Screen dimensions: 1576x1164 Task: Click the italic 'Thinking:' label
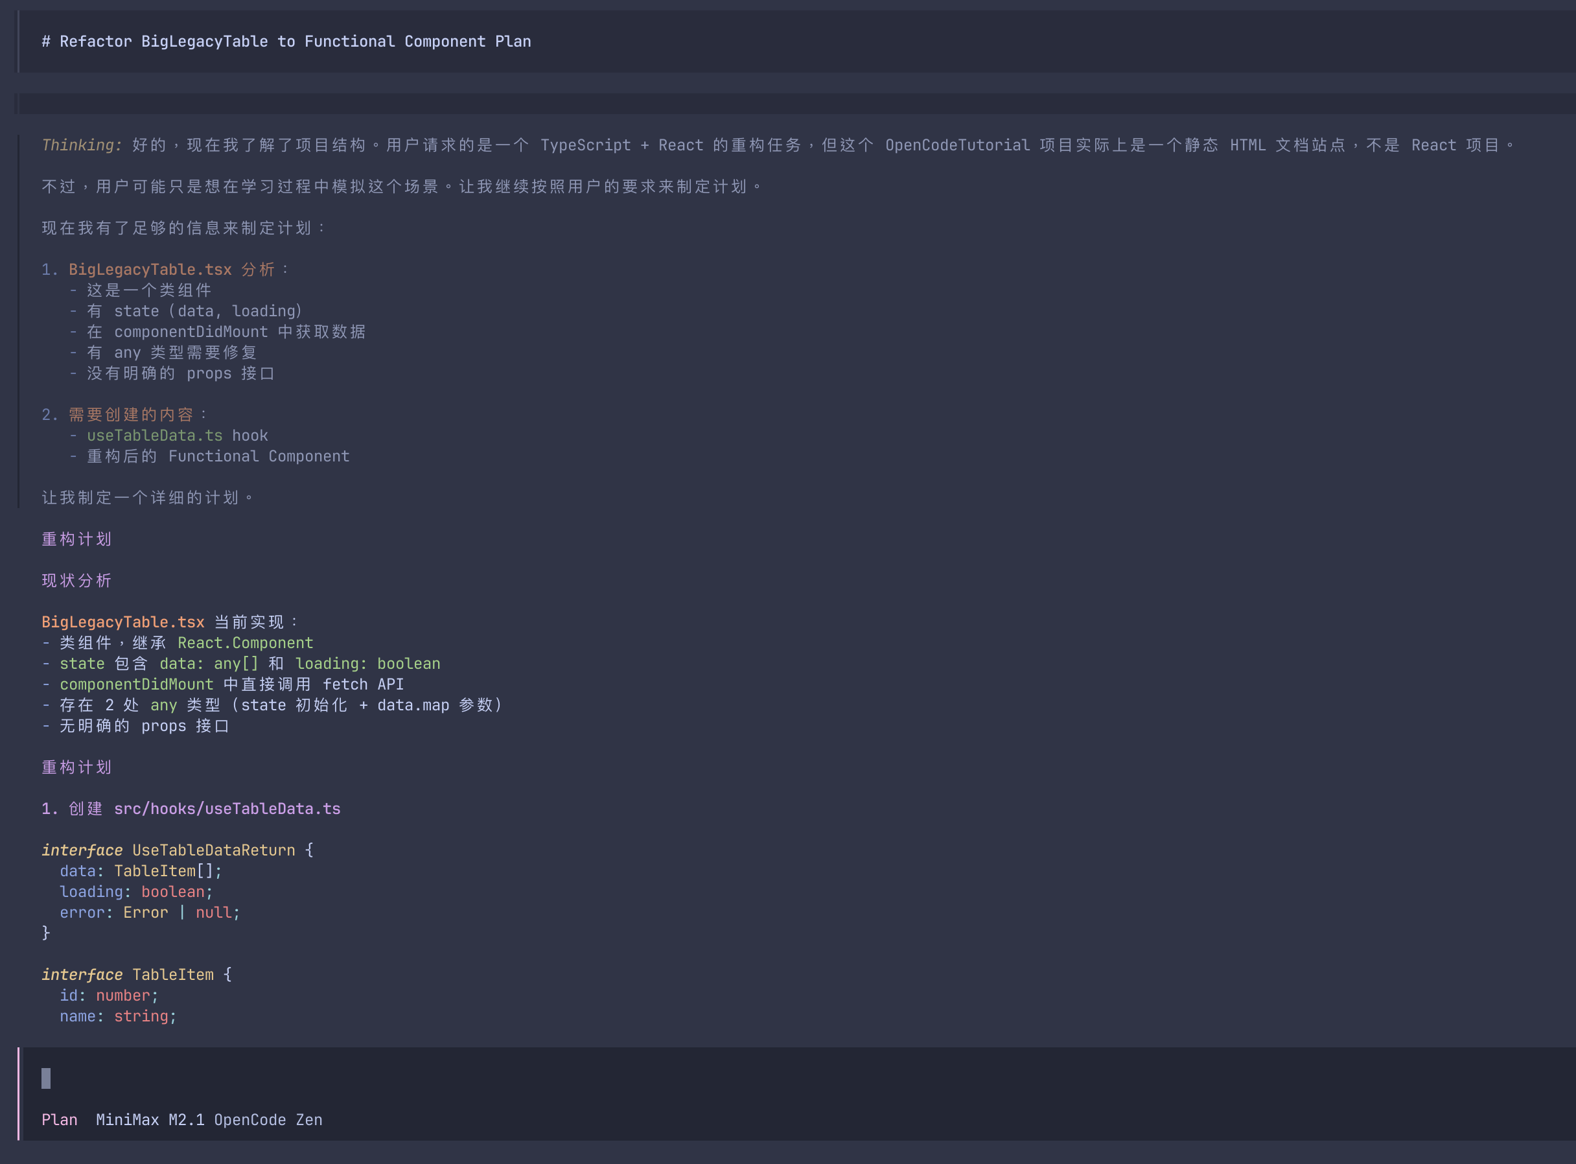[82, 145]
